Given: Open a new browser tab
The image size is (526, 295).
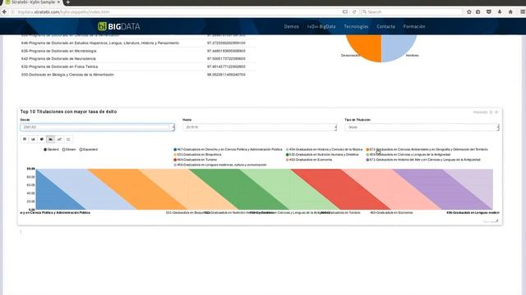Looking at the screenshot, I should 67,2.
